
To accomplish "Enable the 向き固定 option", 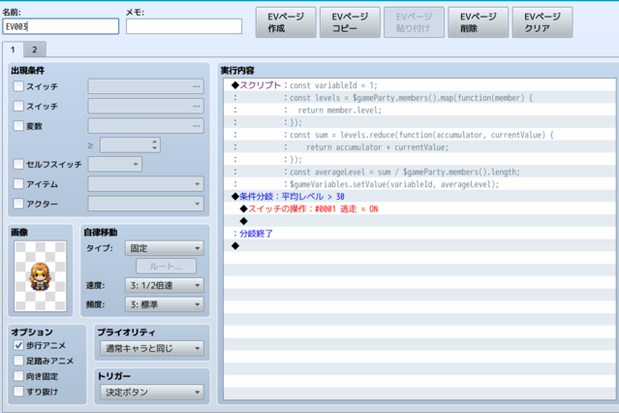I will 18,376.
